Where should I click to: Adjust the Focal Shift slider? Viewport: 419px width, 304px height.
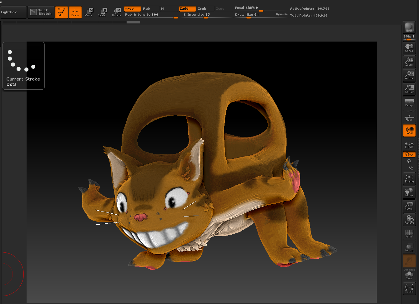coord(261,8)
